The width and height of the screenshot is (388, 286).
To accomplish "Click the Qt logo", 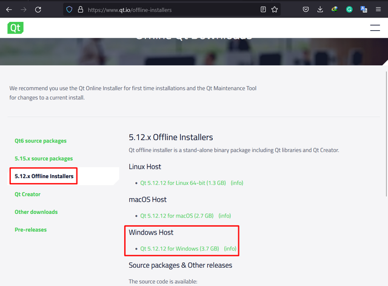I will pyautogui.click(x=15, y=28).
